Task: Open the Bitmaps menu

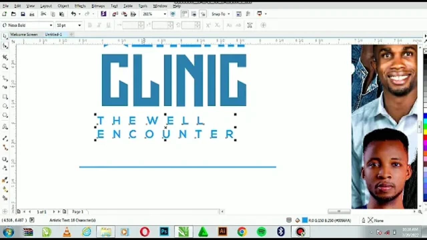Action: click(98, 6)
